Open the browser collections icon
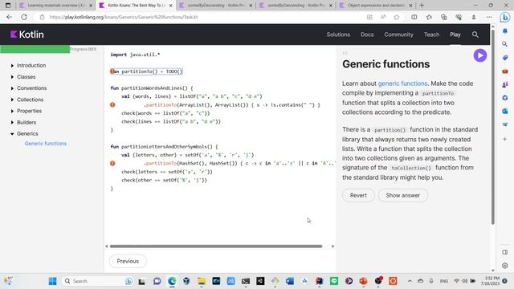This screenshot has width=514, height=289. [x=443, y=17]
